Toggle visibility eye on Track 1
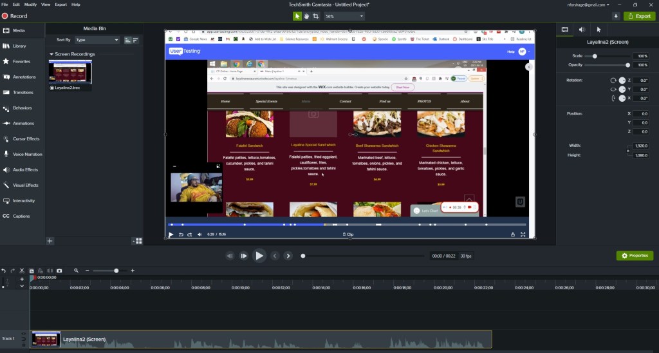This screenshot has height=353, width=659. [x=23, y=335]
